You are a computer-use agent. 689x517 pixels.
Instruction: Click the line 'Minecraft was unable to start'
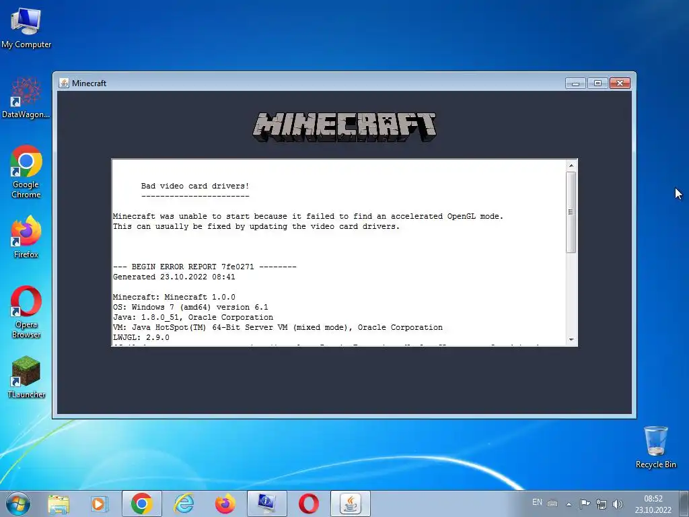[x=308, y=216]
